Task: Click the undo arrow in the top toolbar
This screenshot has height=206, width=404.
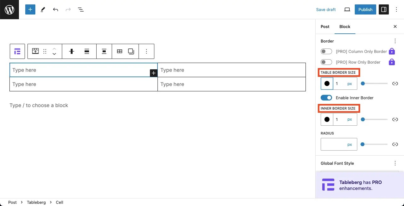Action: click(56, 9)
